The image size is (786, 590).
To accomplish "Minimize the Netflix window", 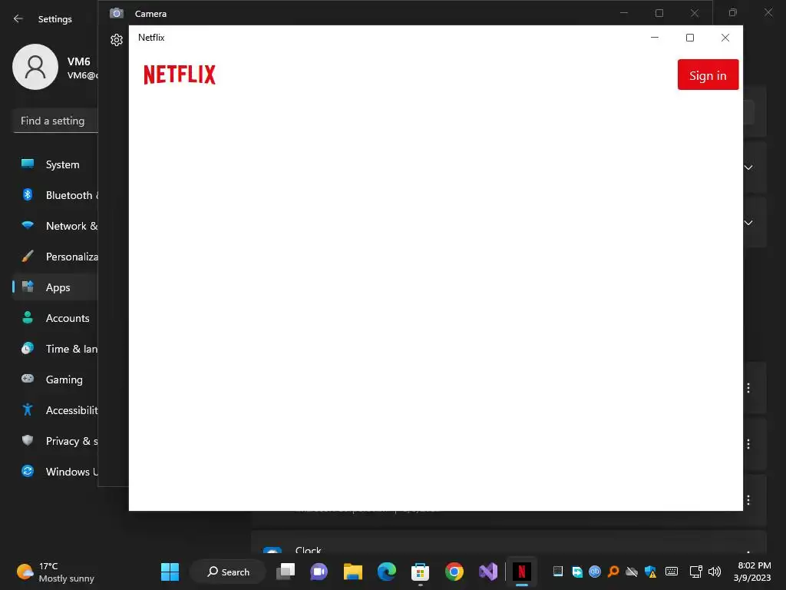I will click(x=654, y=38).
